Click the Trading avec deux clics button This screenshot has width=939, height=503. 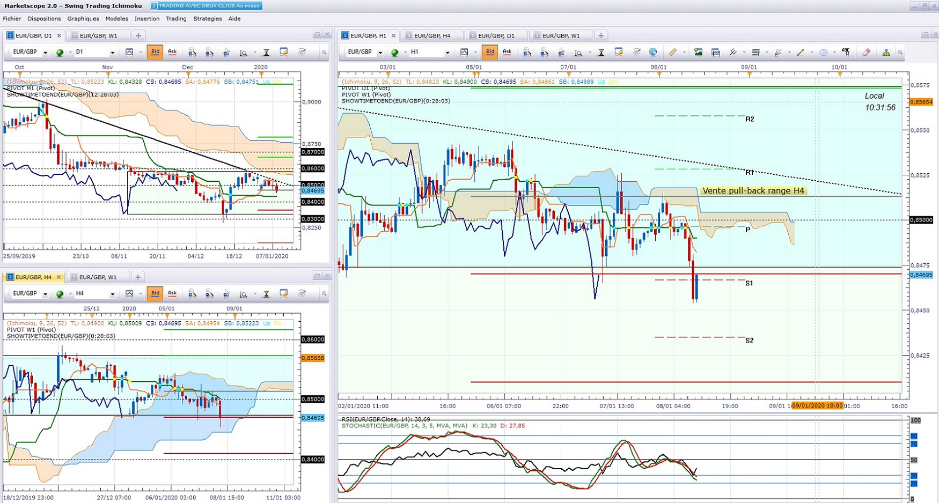click(x=206, y=6)
